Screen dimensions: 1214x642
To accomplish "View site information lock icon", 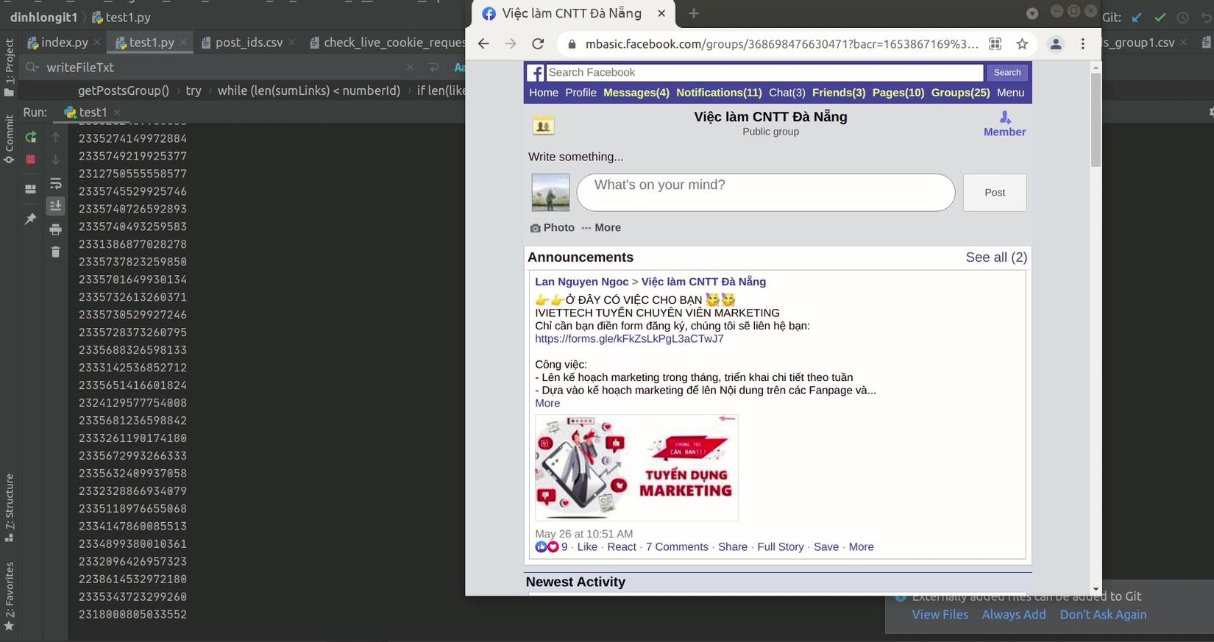I will coord(572,44).
